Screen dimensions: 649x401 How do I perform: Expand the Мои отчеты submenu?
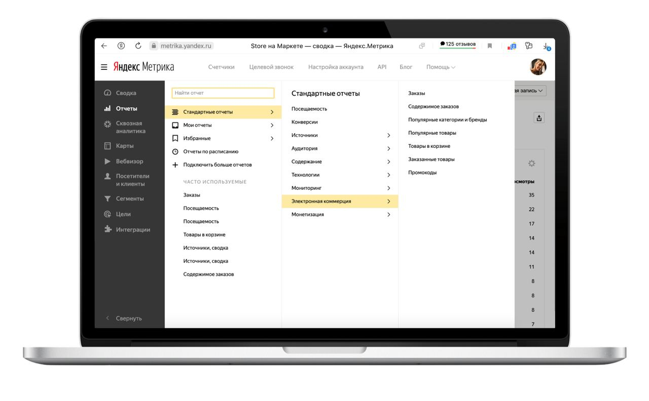pos(223,125)
